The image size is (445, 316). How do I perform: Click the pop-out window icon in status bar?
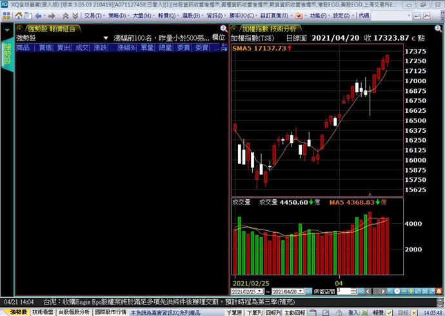tap(325, 313)
